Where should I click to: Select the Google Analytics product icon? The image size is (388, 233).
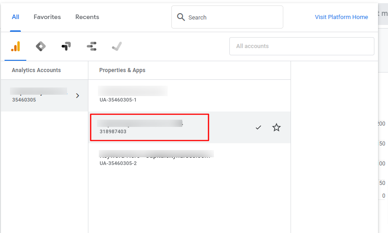[x=15, y=46]
